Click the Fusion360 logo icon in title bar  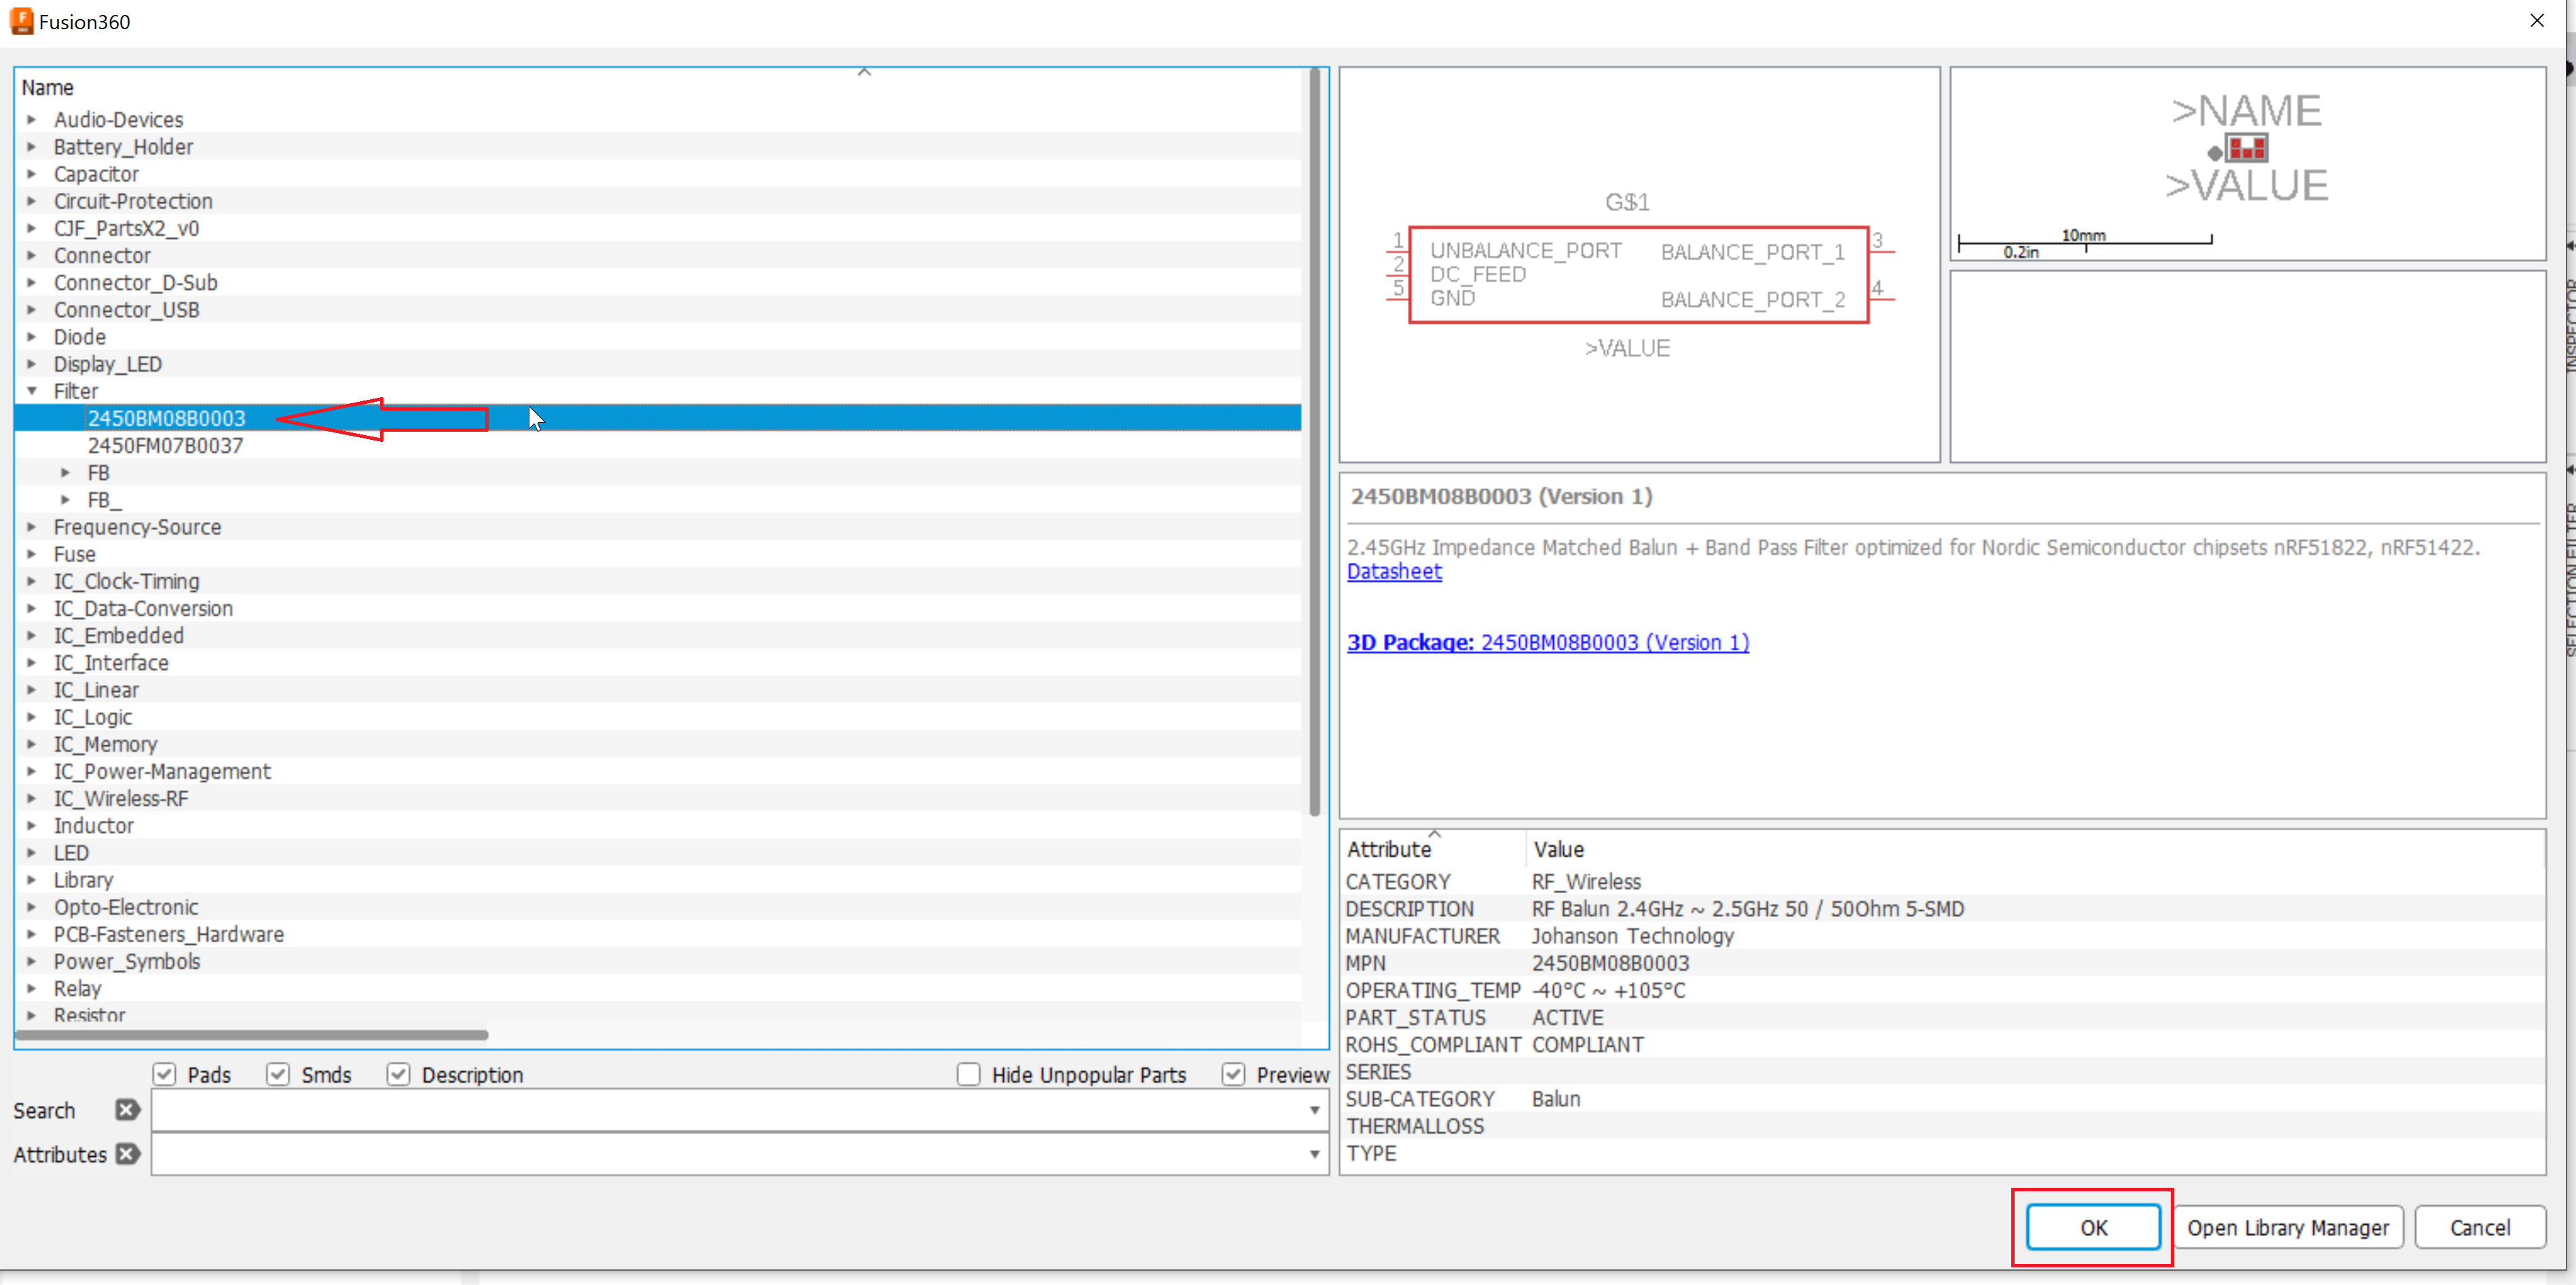pyautogui.click(x=21, y=21)
